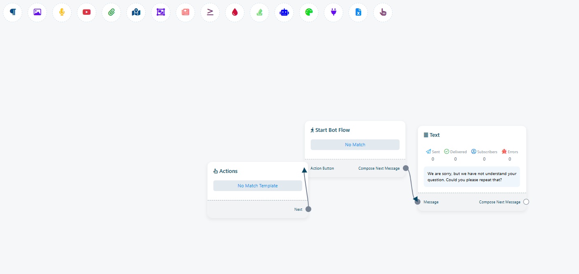Select the purple object-group icon in the toolbar
This screenshot has height=274, width=579.
(x=161, y=12)
